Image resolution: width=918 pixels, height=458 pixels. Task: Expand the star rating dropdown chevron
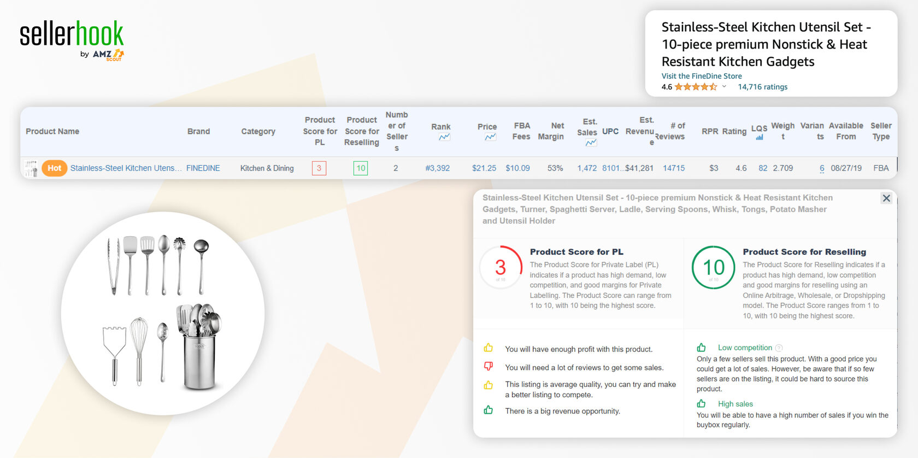point(725,86)
